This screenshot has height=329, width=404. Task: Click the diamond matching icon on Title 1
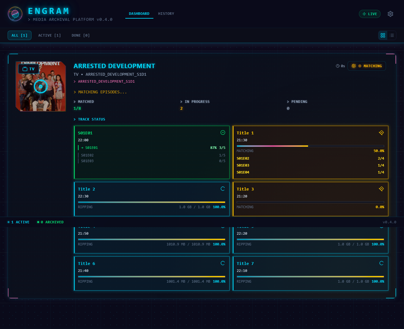[381, 133]
